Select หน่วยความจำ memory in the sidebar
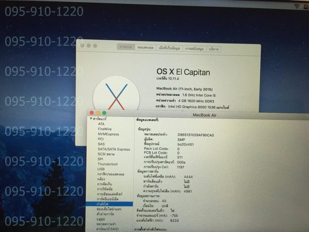309x232 pixels. [x=106, y=224]
